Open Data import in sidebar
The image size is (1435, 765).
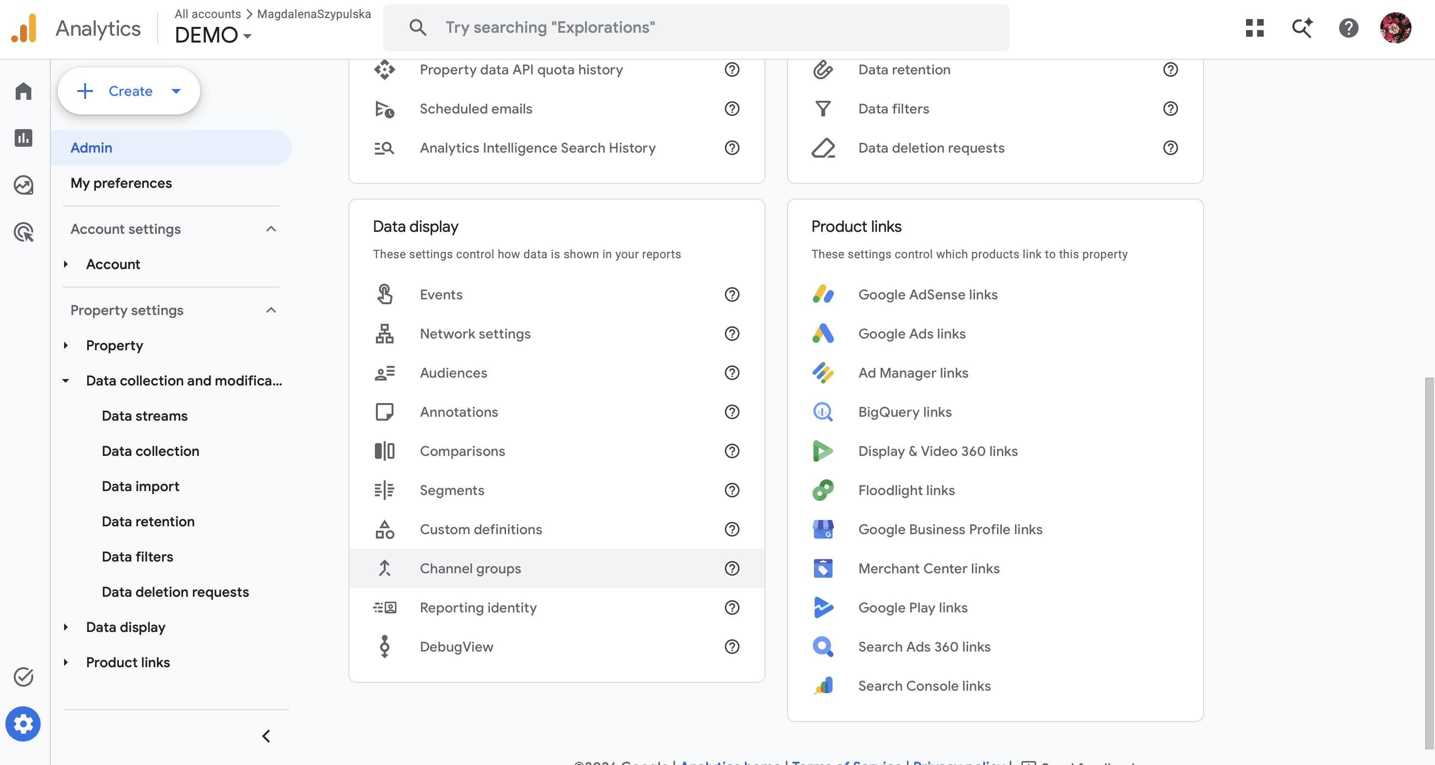coord(140,486)
